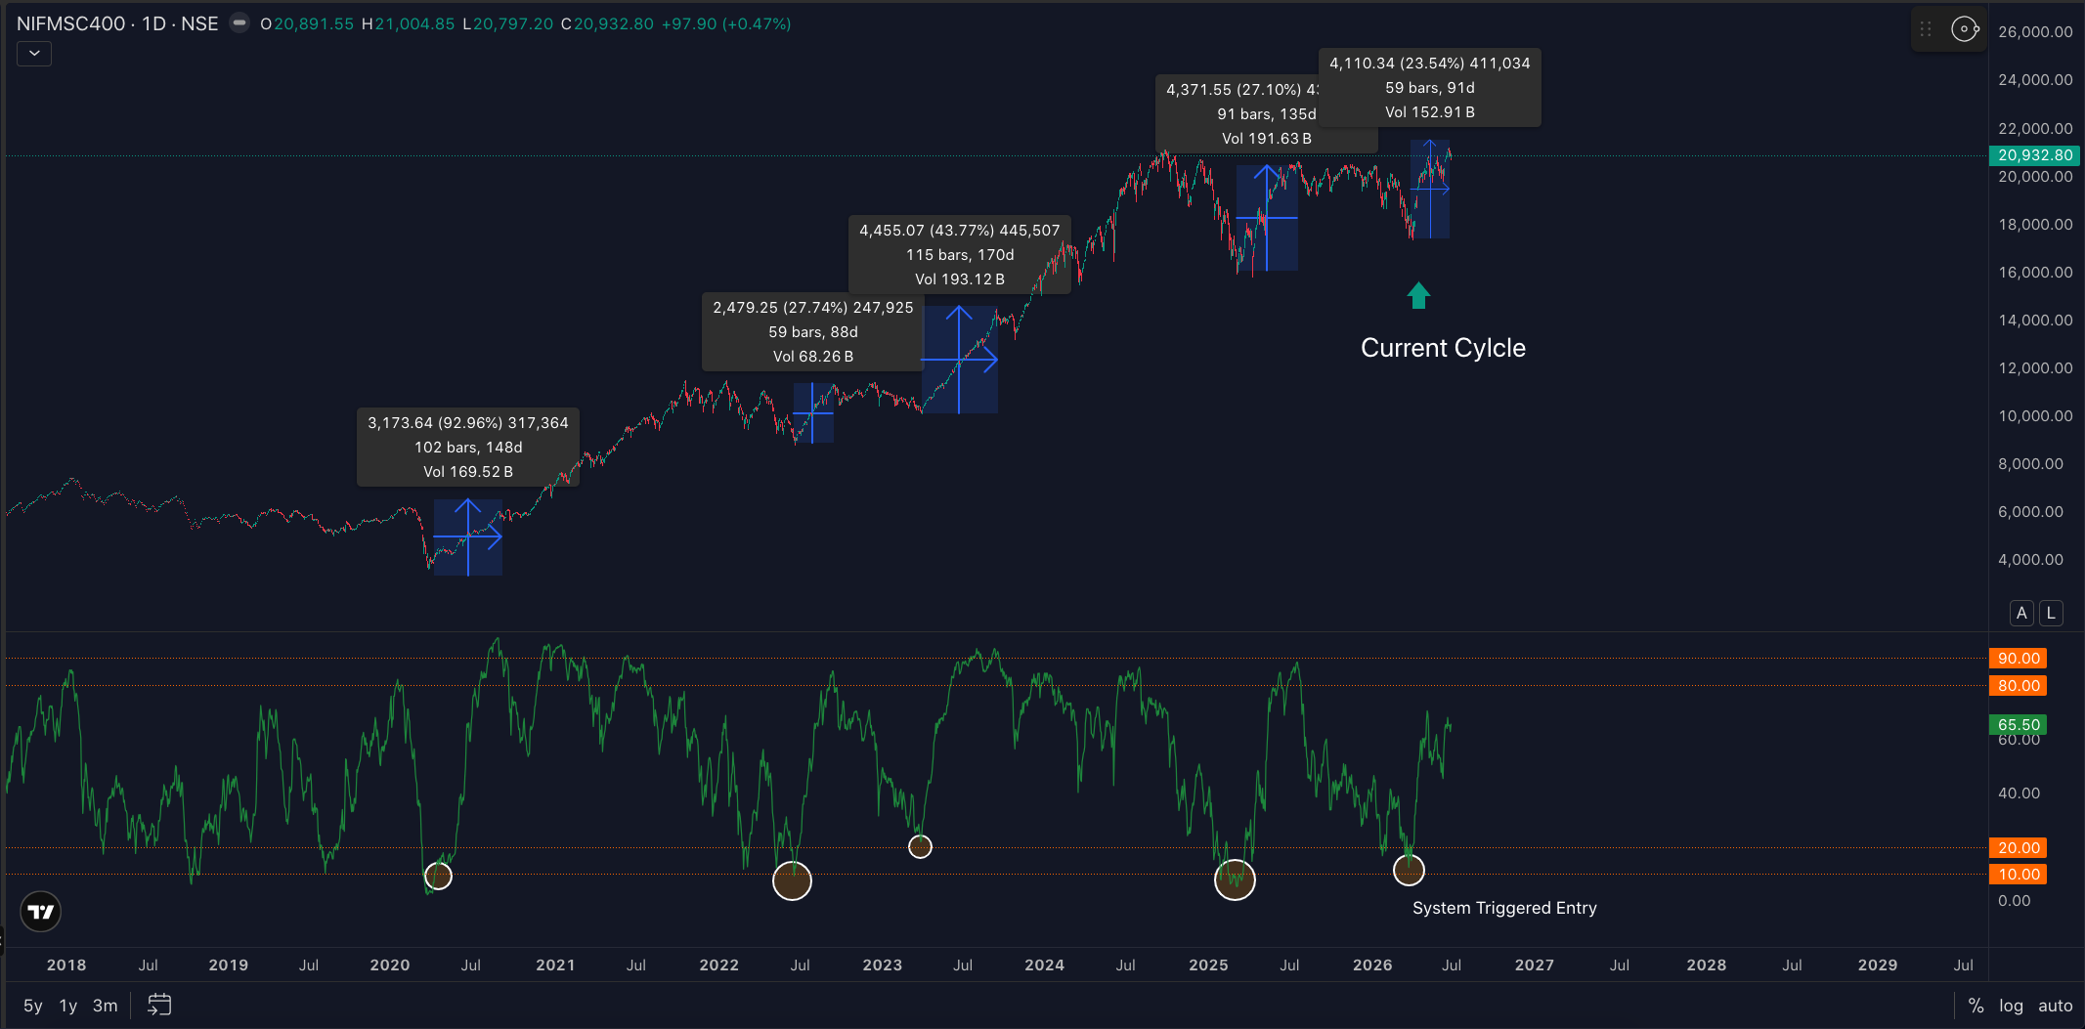The image size is (2085, 1029).
Task: Click the 2022 oscillator low circle marker
Action: (792, 880)
